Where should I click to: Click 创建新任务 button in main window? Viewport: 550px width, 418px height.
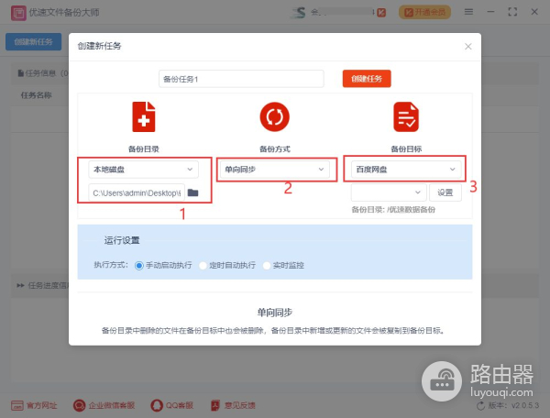[33, 42]
